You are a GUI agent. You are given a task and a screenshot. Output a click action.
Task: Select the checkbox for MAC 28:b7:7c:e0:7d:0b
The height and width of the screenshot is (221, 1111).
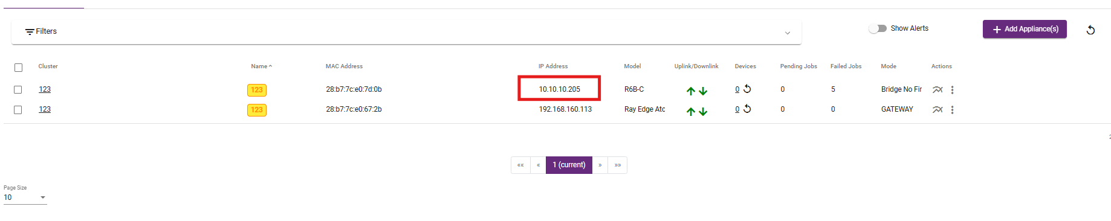click(18, 89)
